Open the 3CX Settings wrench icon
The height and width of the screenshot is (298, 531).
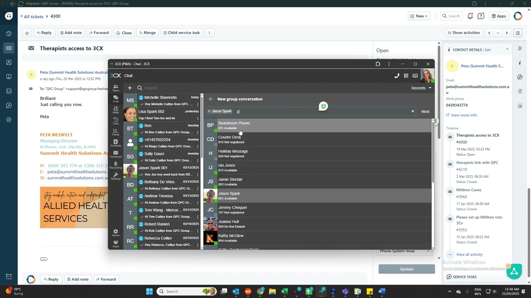point(116,176)
